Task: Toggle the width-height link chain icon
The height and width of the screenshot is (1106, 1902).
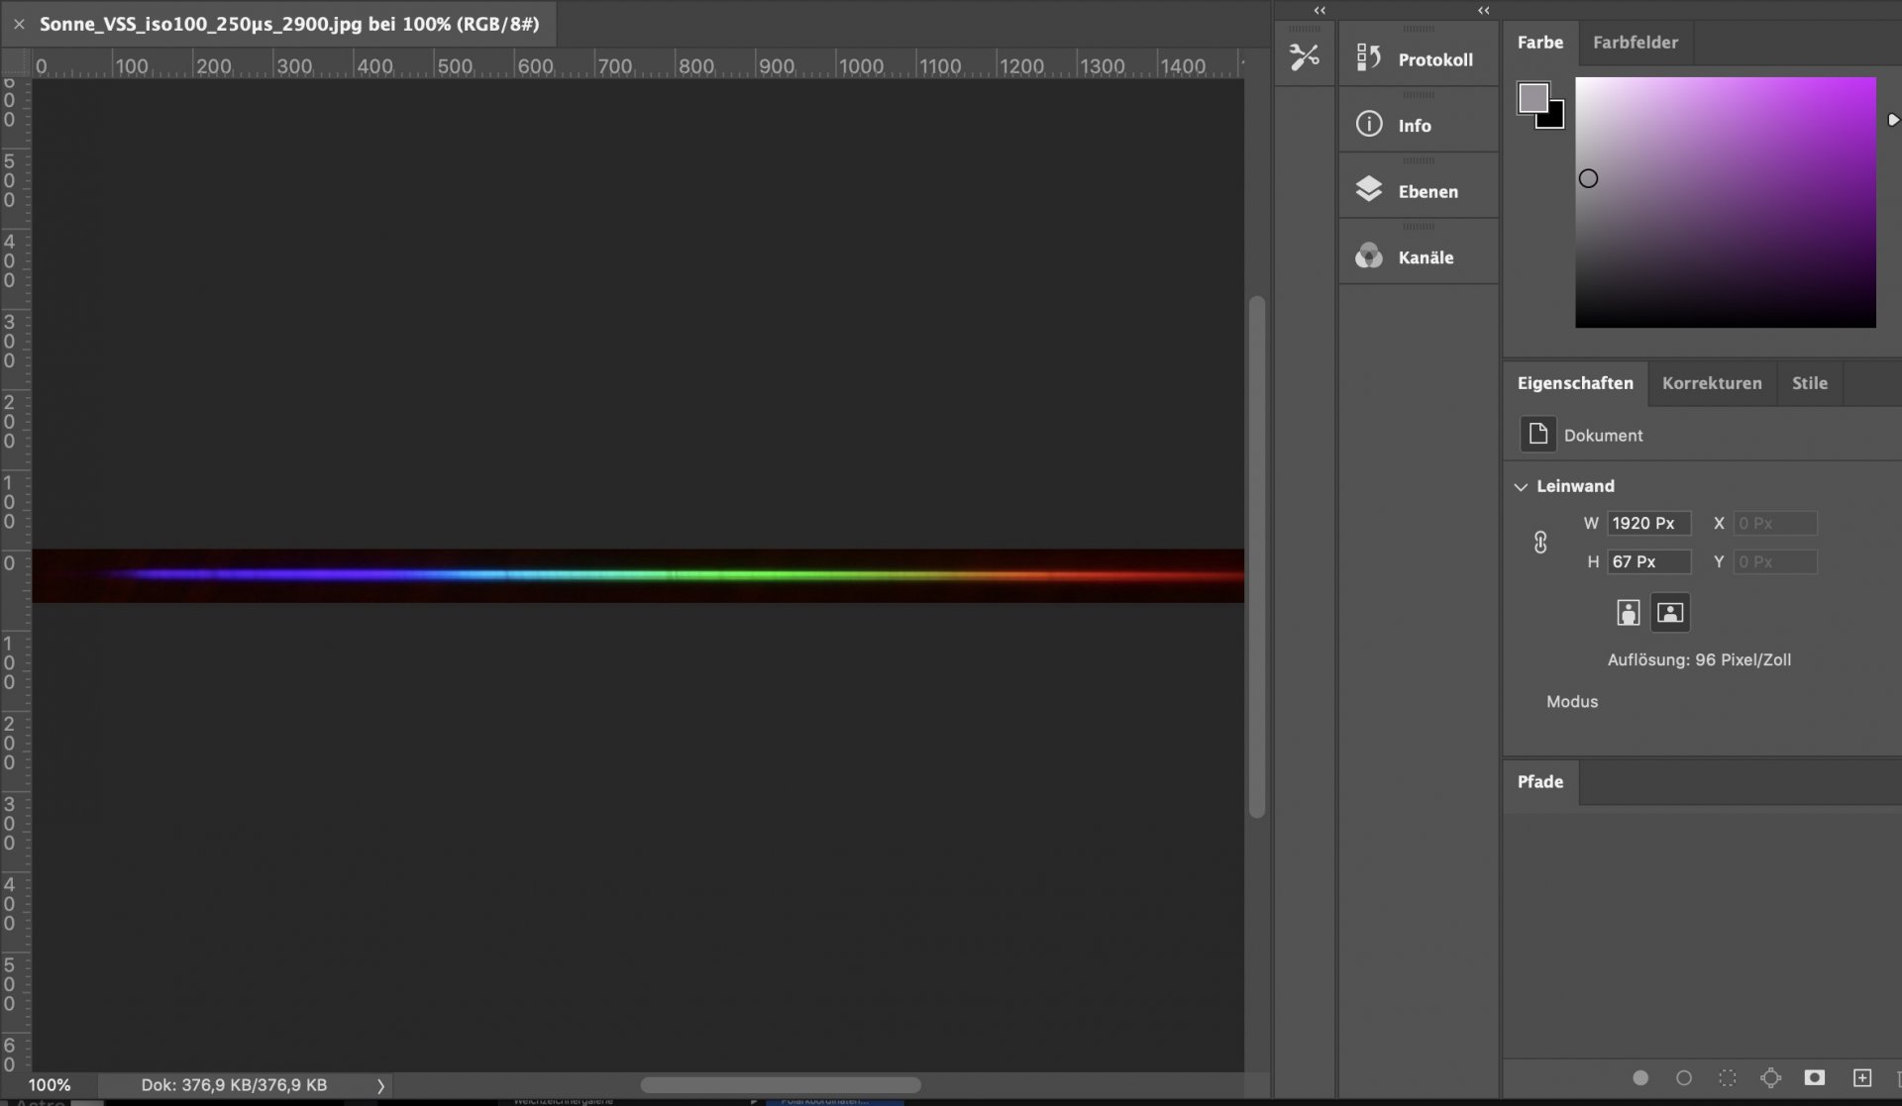Action: click(x=1540, y=542)
